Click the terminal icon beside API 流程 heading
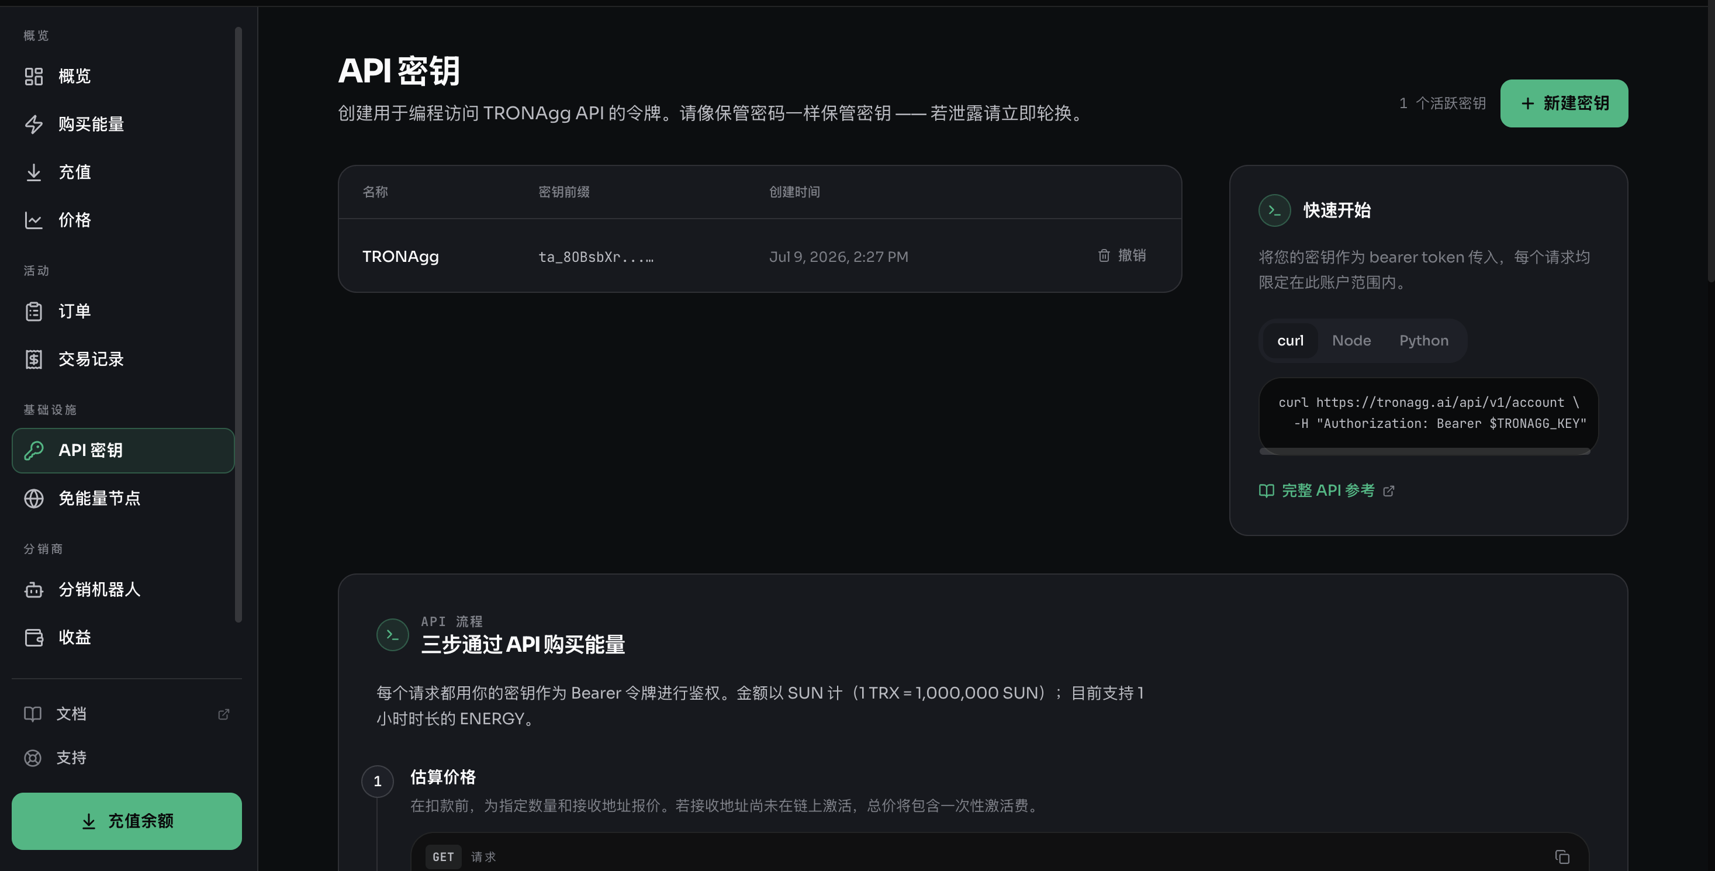This screenshot has width=1715, height=871. [393, 635]
